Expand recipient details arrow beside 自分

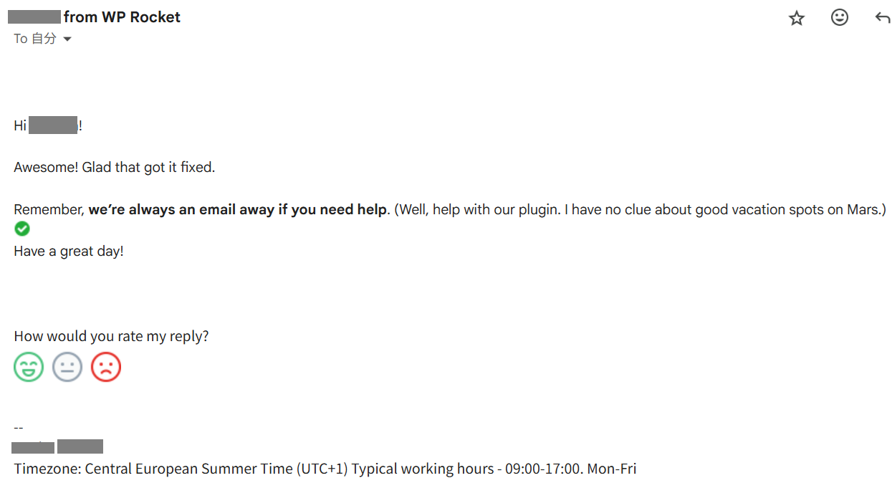click(67, 39)
